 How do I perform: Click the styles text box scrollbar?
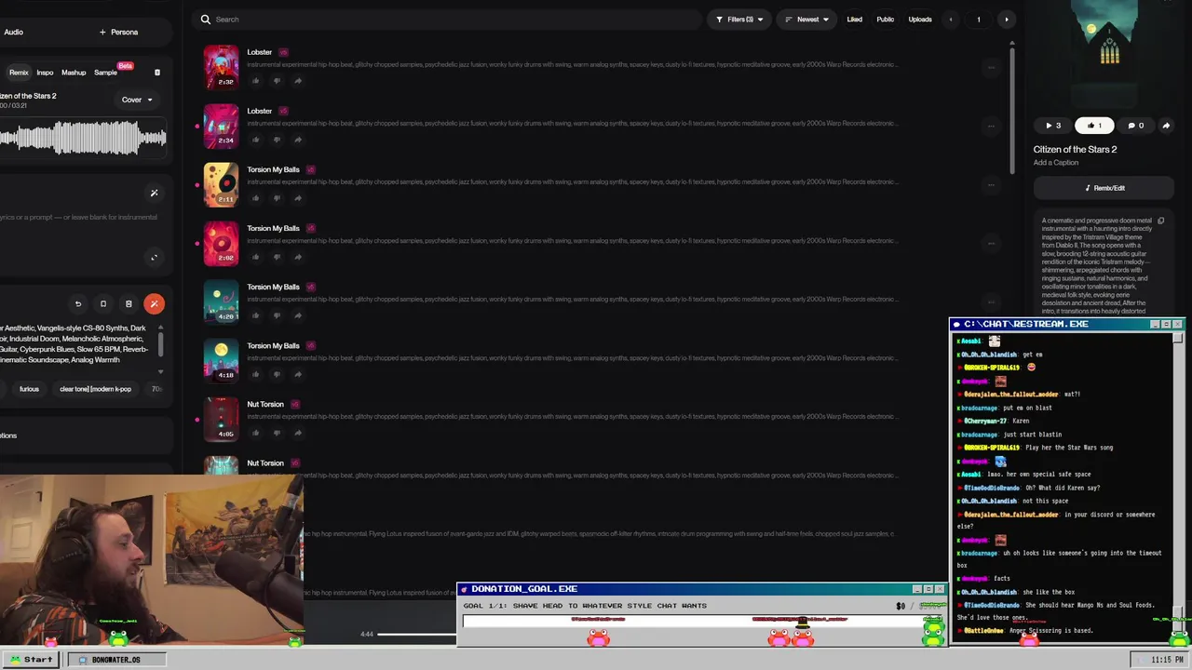pyautogui.click(x=161, y=344)
